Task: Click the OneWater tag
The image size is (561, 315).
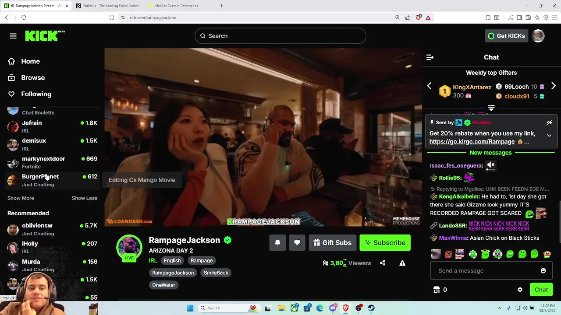Action: (x=163, y=285)
